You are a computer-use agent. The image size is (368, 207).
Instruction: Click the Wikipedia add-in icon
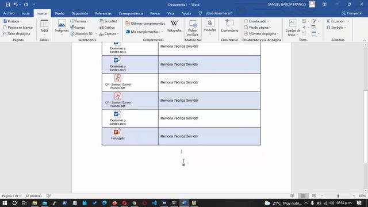[174, 26]
